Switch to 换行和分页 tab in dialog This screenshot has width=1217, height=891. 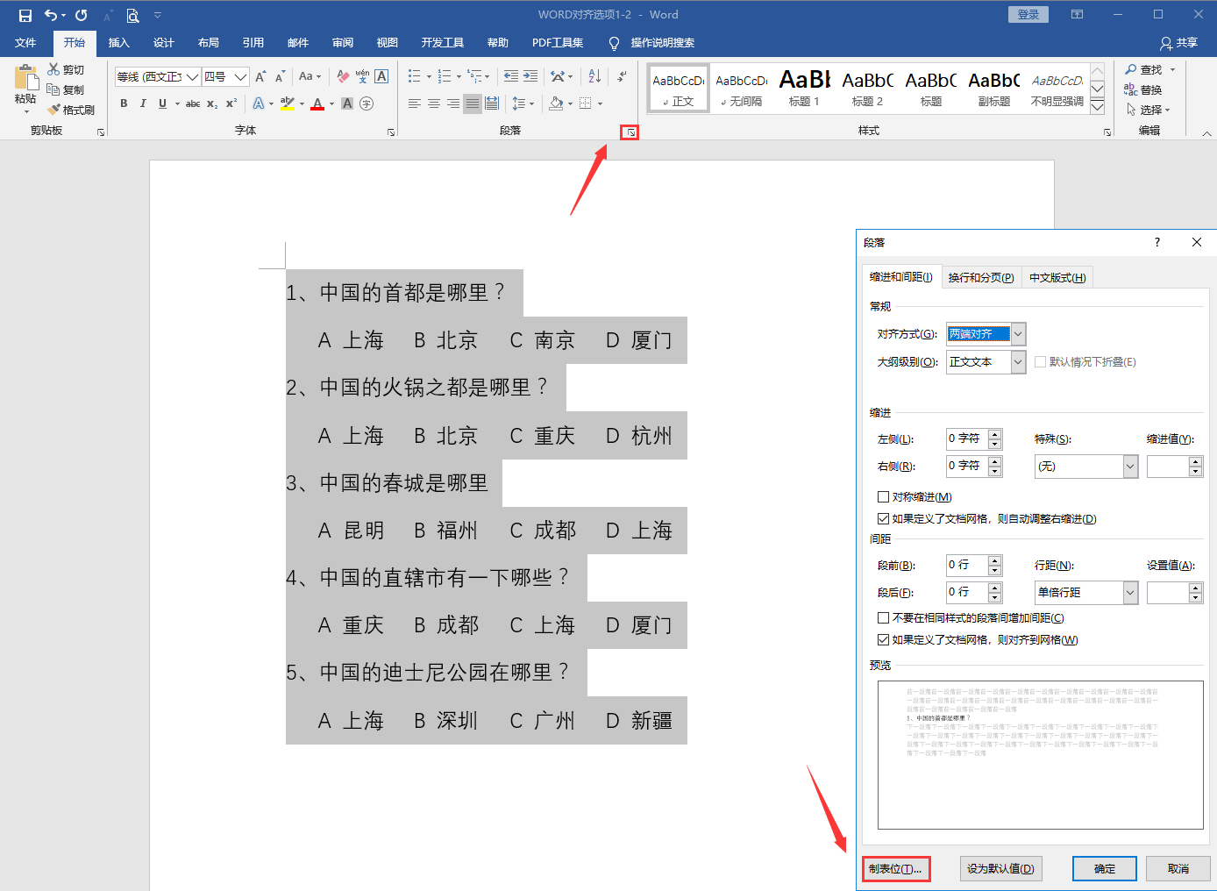point(981,277)
